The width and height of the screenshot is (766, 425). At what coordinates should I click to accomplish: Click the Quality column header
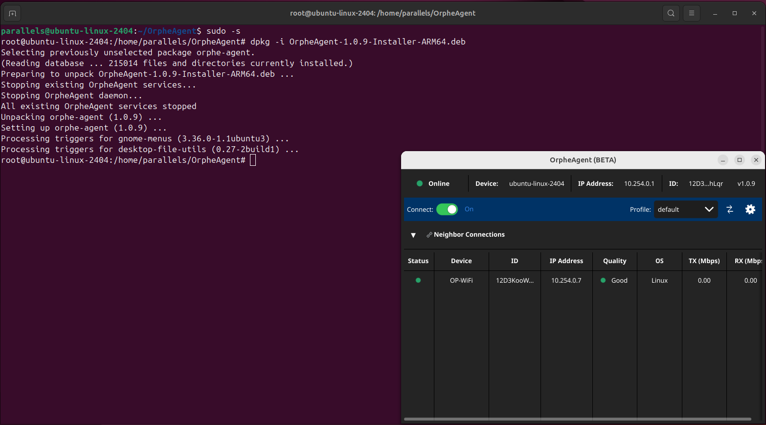pos(614,261)
